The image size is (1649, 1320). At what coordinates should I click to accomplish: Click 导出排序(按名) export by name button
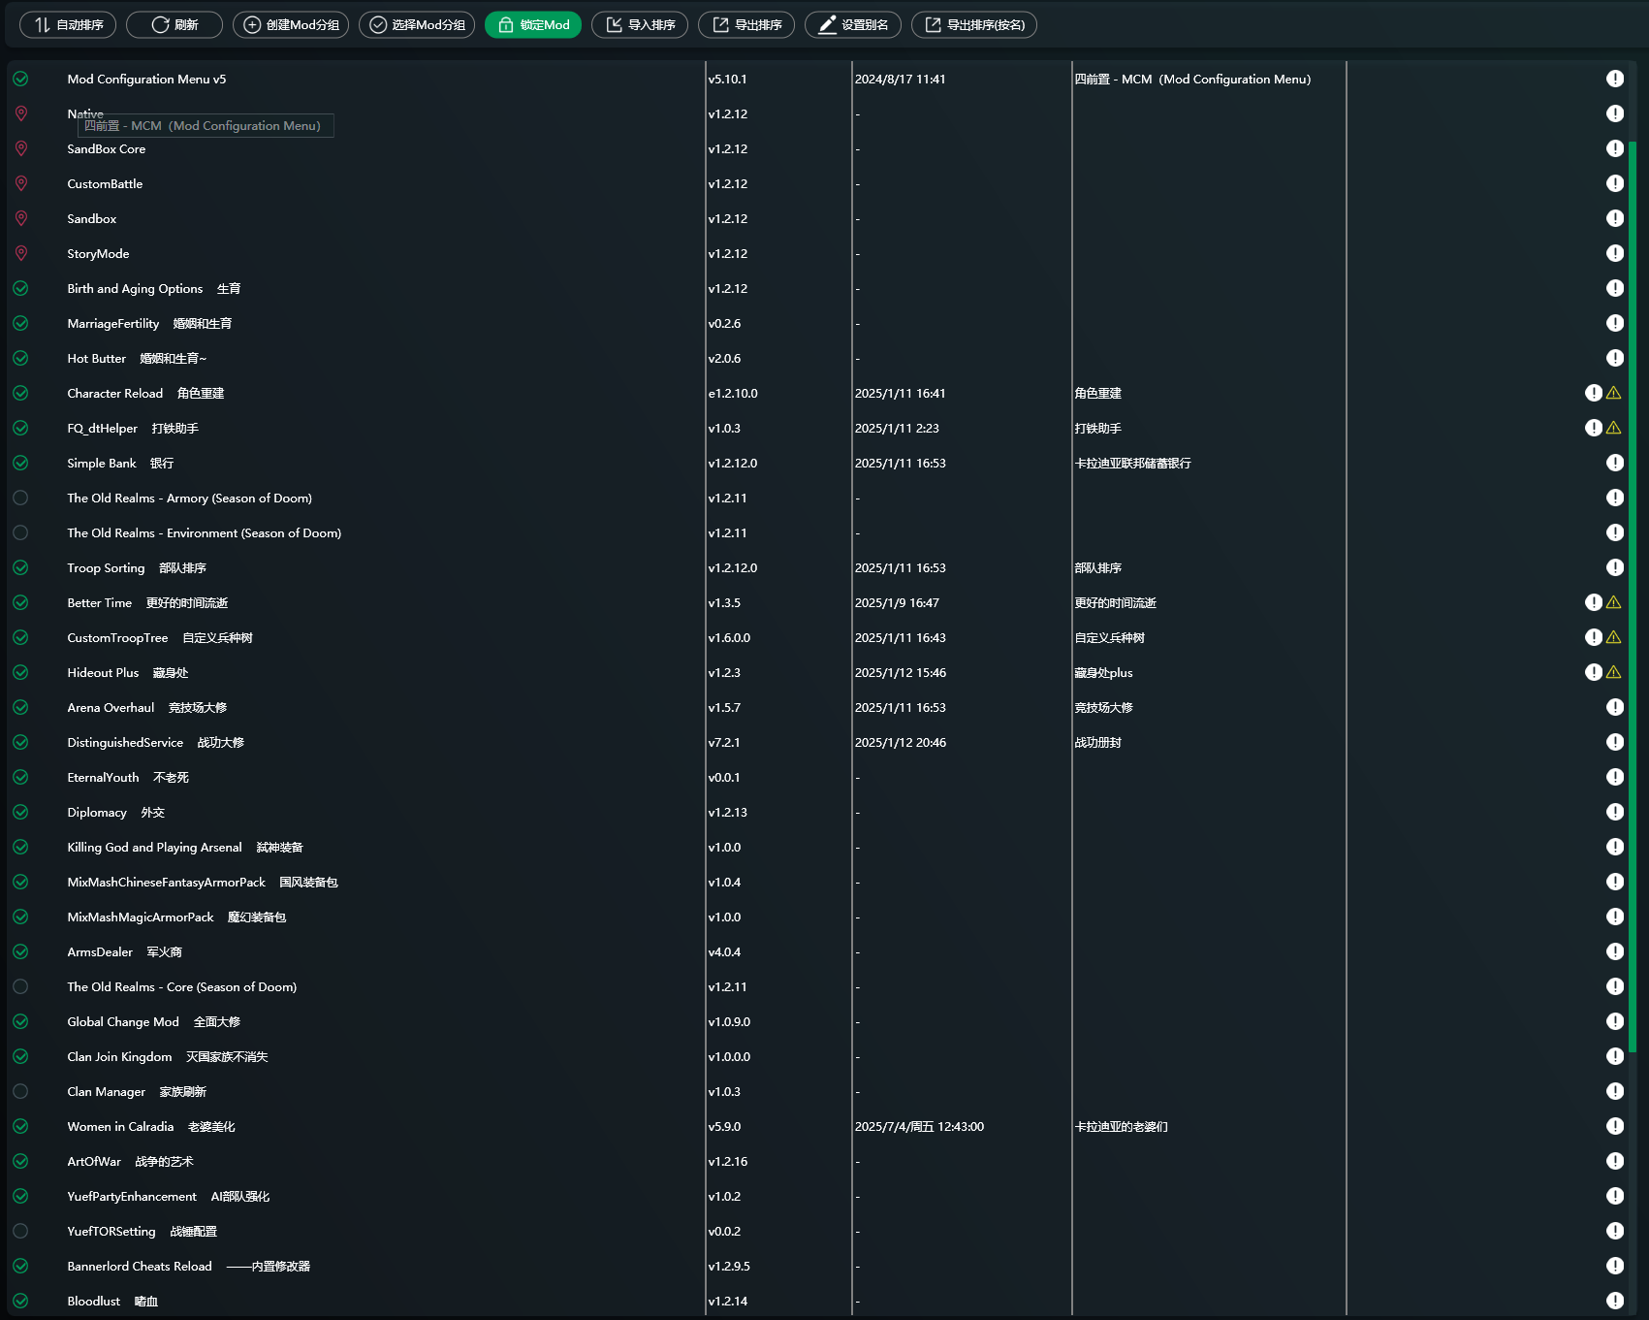point(974,25)
